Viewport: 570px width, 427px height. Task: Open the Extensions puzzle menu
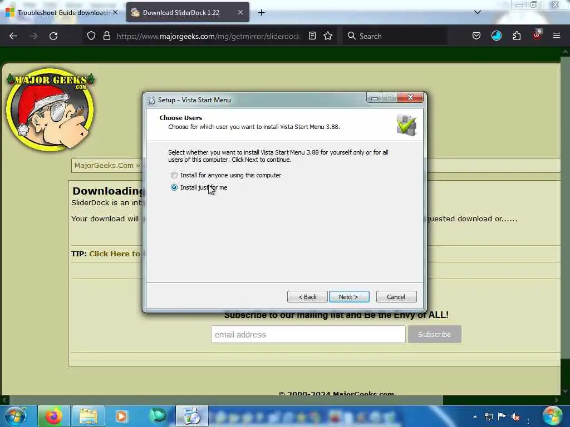517,36
